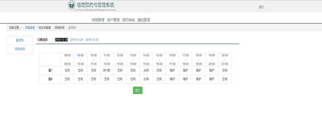This screenshot has height=138, width=322.
Task: Select 篮2 slot at 12:00 (空闲)
Action: tap(120, 79)
